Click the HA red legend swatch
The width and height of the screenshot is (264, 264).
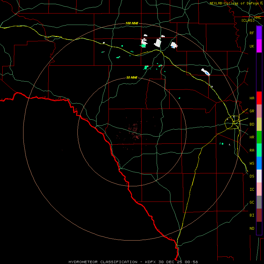[259, 98]
